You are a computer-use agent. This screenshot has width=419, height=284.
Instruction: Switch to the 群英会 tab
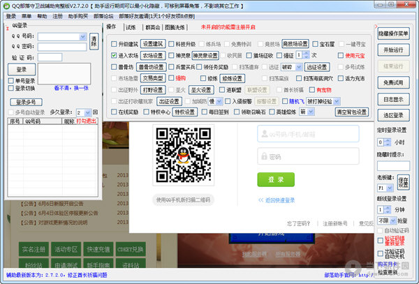point(152,27)
